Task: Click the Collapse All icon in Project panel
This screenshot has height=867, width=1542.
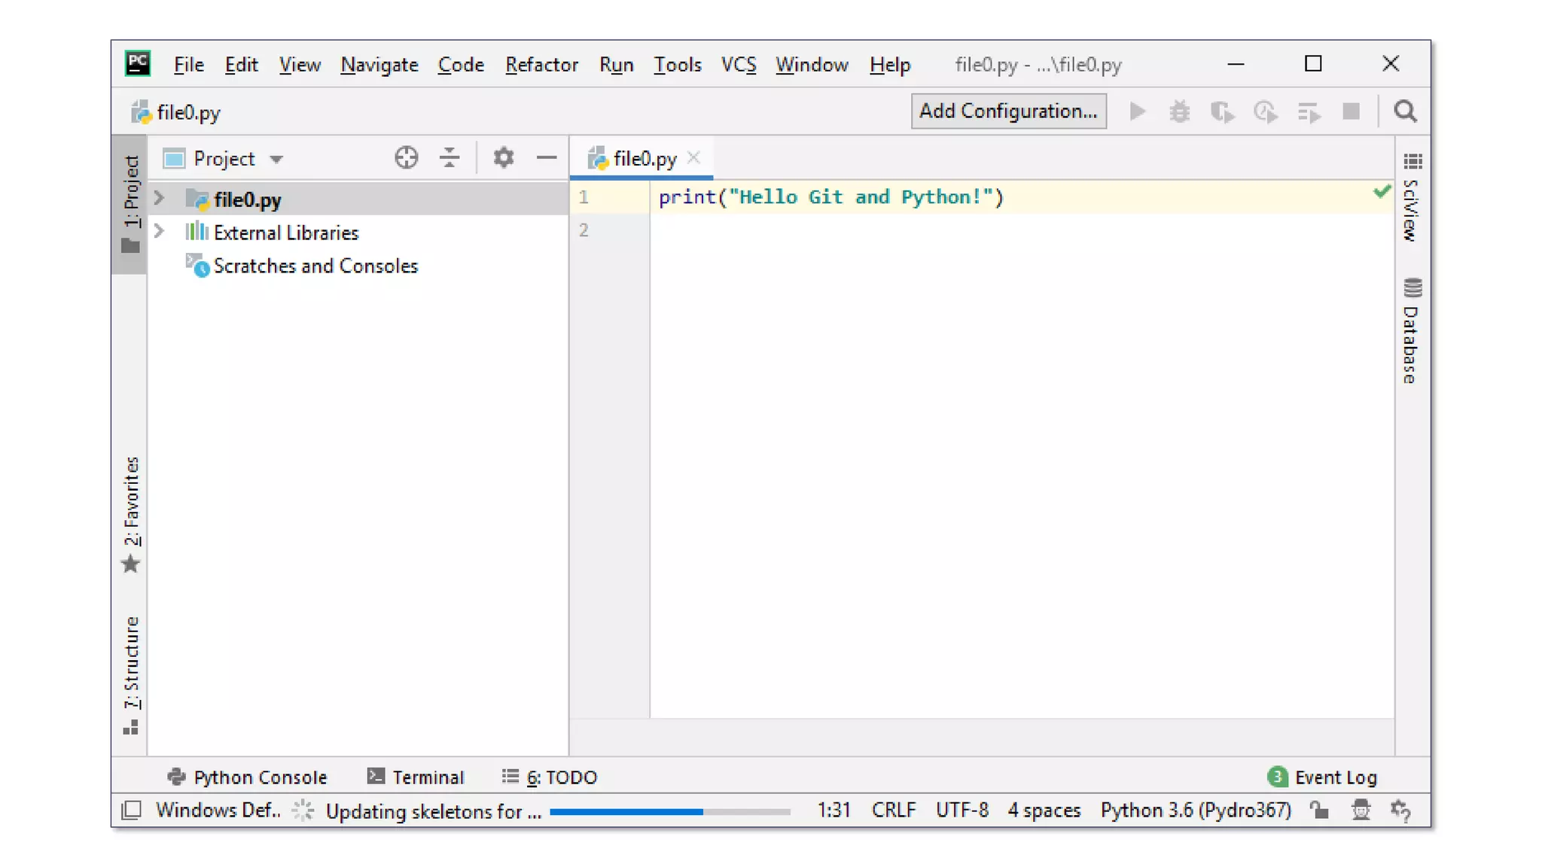Action: pyautogui.click(x=449, y=158)
